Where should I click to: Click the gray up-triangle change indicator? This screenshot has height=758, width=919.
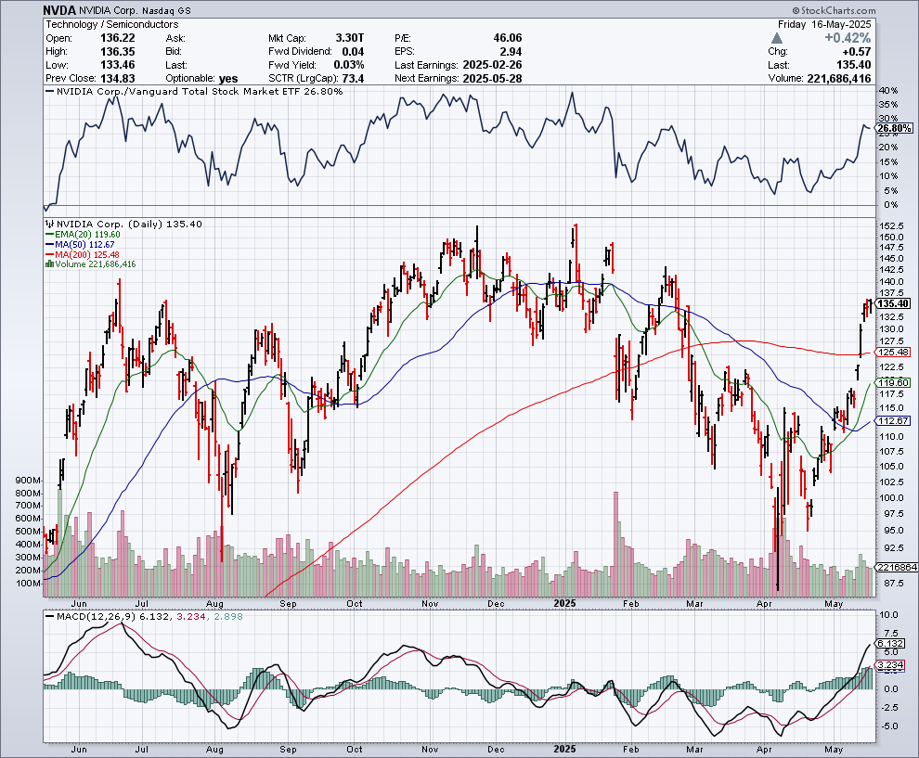[777, 38]
